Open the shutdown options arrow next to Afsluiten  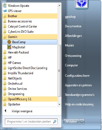click(82, 122)
